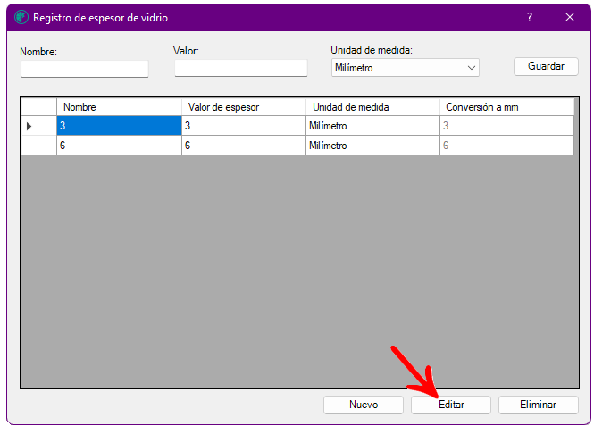594x426 pixels.
Task: Open the Unidad de medida dropdown
Action: [x=406, y=68]
